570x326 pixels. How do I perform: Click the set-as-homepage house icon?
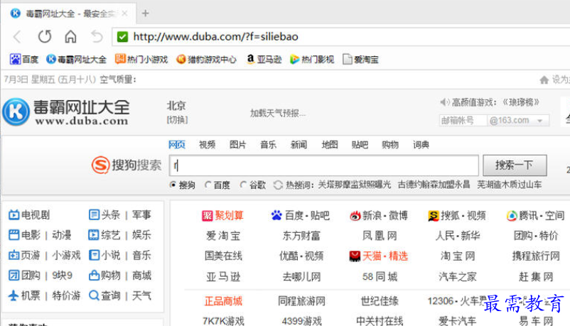(x=544, y=80)
